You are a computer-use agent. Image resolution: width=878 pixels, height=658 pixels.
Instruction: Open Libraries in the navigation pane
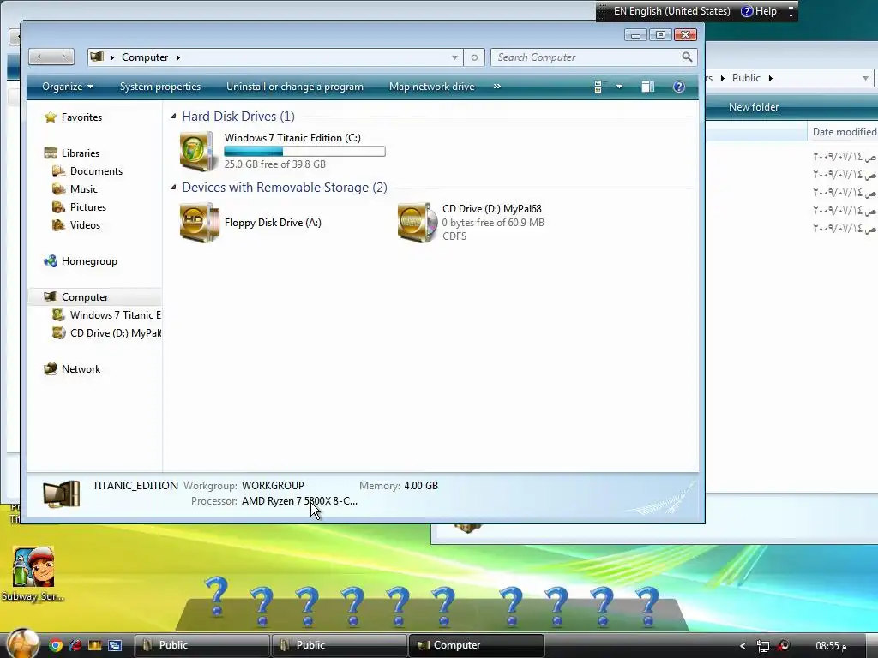(81, 153)
